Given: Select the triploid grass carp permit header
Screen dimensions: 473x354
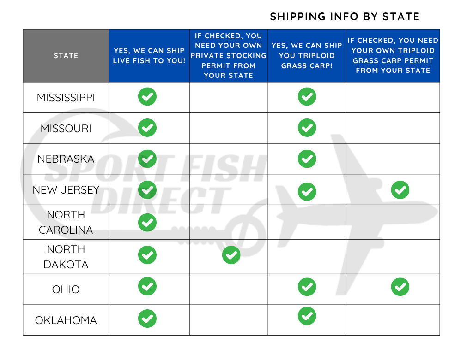Looking at the screenshot, I should coord(393,56).
